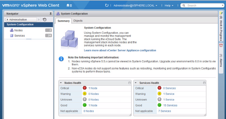Click the gray unknown icon for services
Viewport: 226px width, 119px height.
159,99
